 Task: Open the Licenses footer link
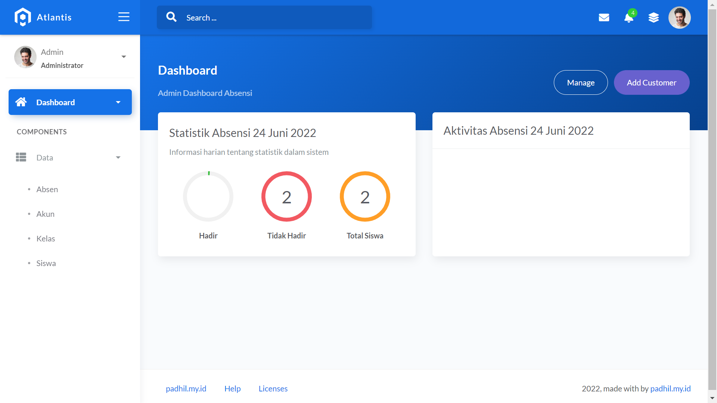273,389
